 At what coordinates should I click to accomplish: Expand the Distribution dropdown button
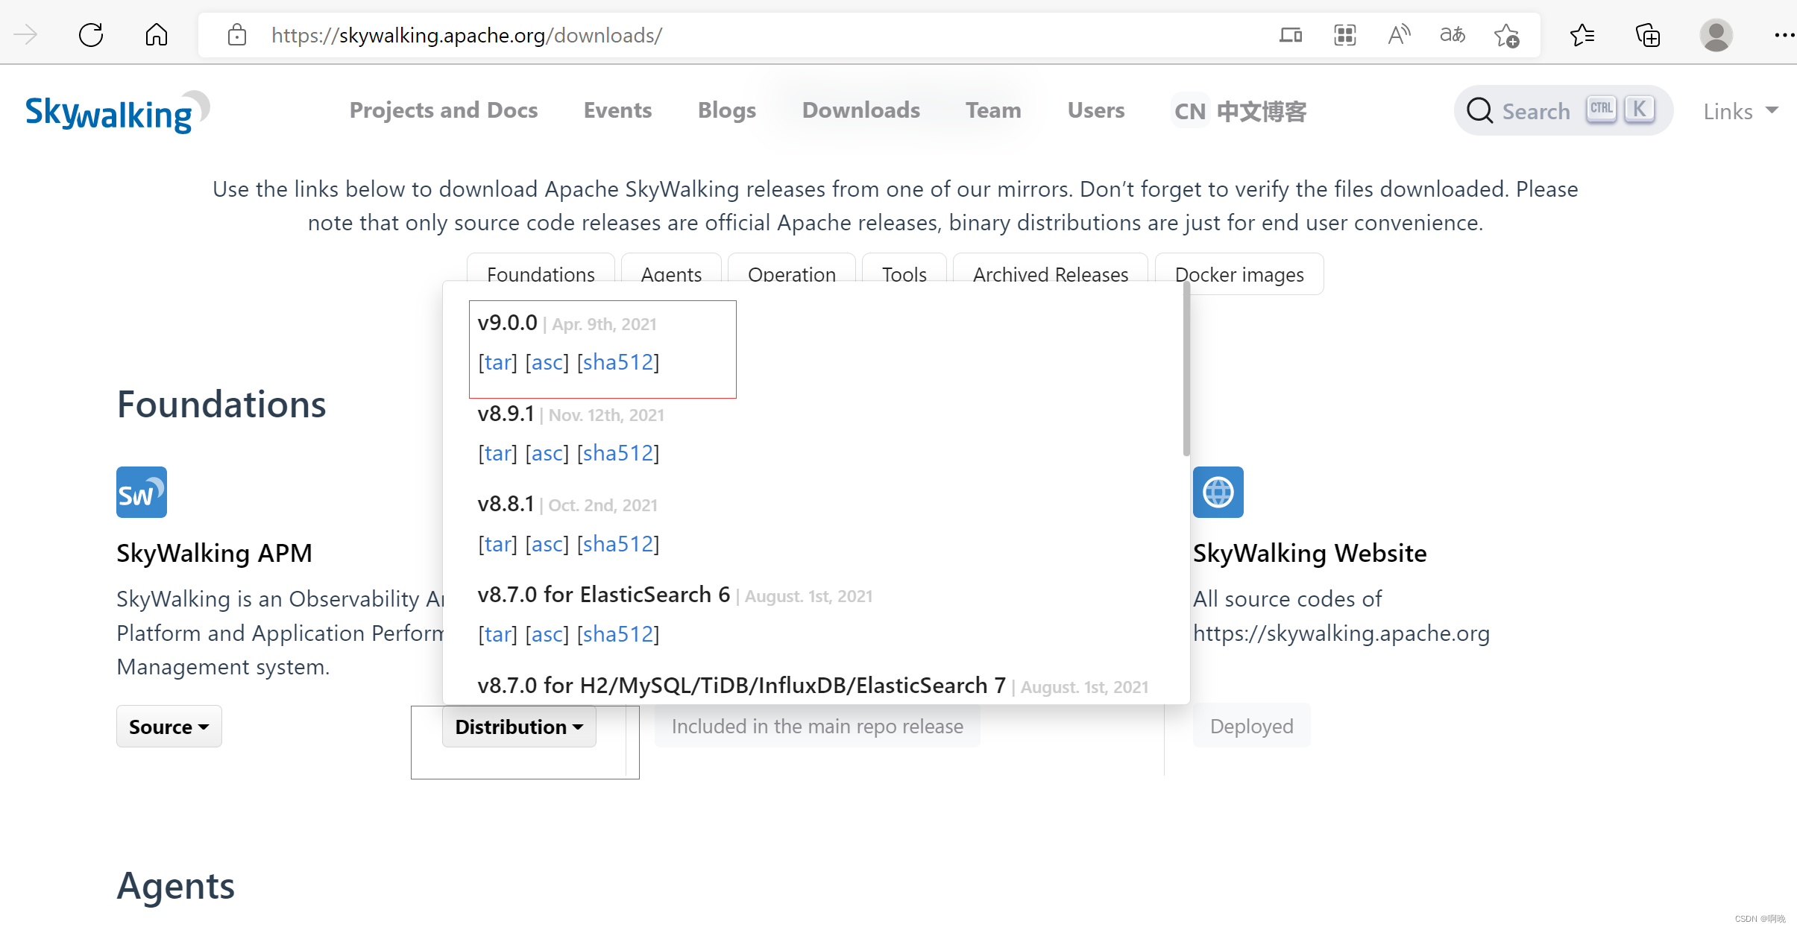click(x=517, y=726)
